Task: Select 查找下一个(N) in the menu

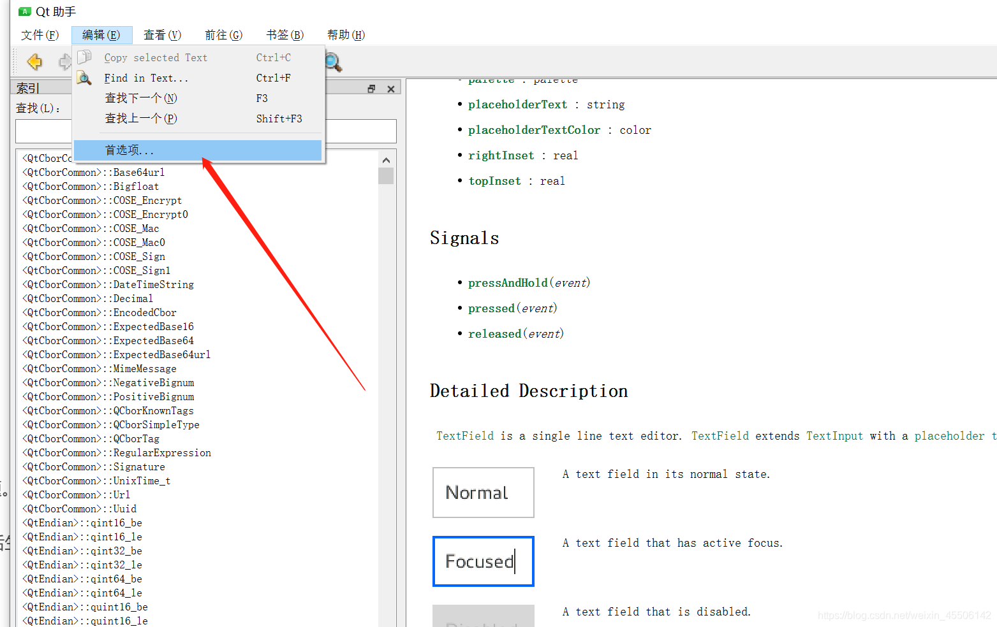Action: click(x=198, y=98)
